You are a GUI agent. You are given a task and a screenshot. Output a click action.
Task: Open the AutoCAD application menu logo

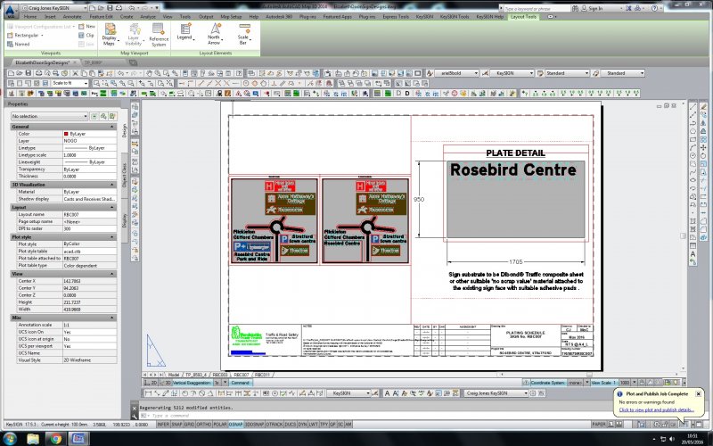(x=10, y=10)
